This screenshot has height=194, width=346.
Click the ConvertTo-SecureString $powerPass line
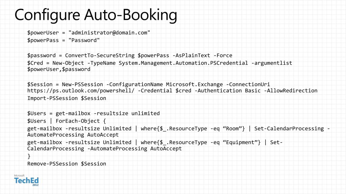pyautogui.click(x=130, y=56)
